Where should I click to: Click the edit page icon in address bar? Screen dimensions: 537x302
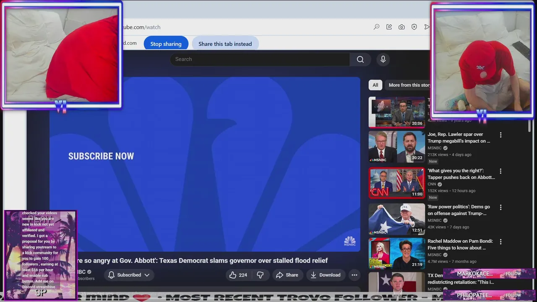(389, 27)
